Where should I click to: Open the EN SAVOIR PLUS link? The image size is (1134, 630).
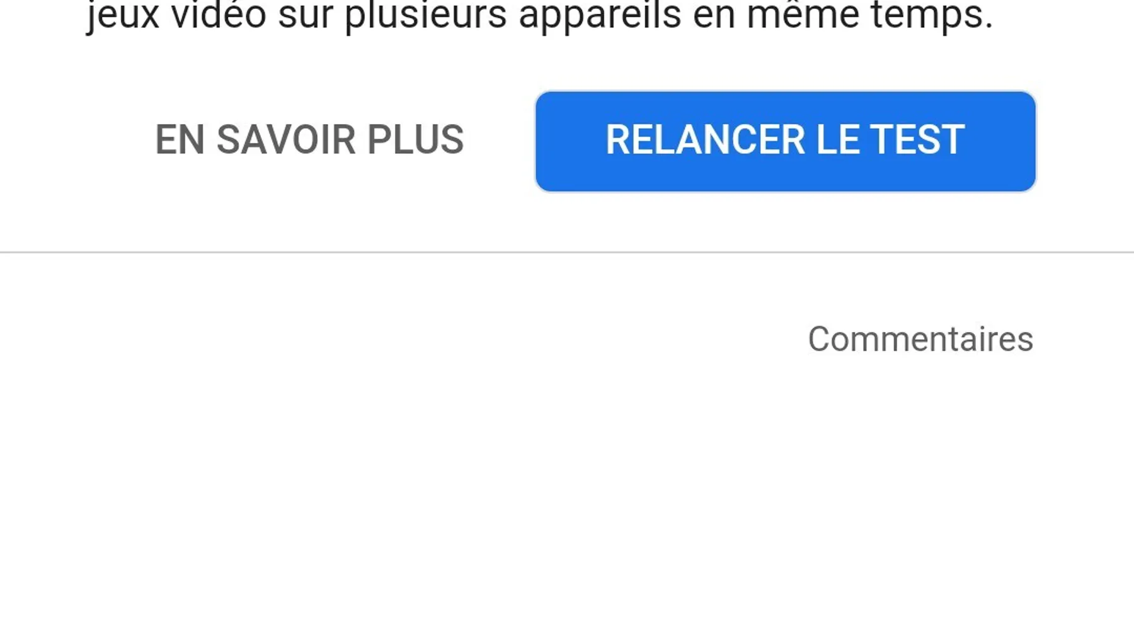(309, 139)
